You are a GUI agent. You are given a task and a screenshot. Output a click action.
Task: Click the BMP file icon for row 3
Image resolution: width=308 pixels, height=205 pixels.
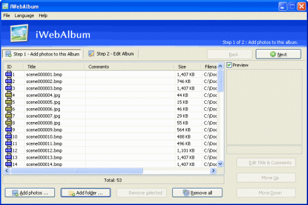coord(8,88)
